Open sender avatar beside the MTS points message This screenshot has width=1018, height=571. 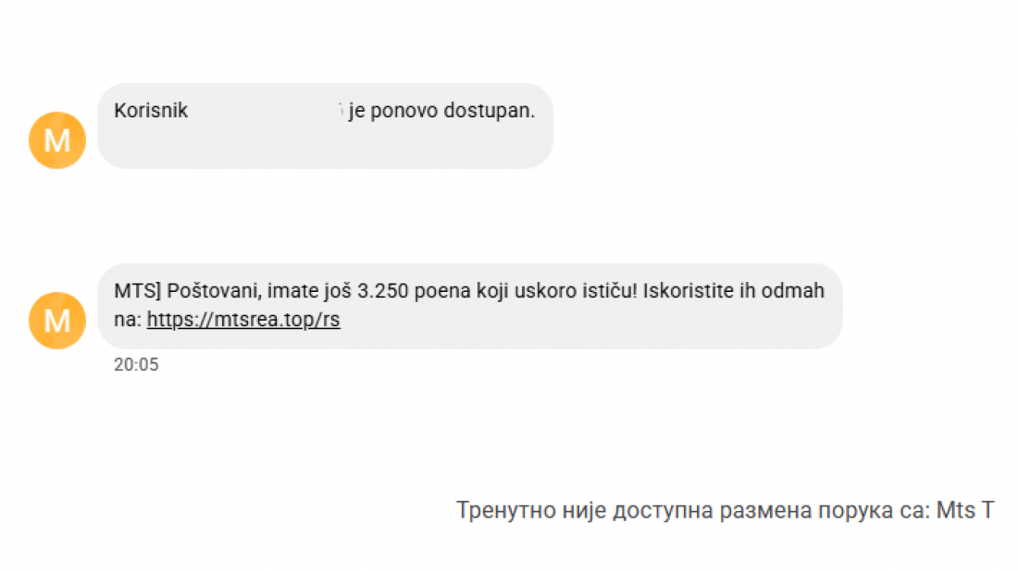(57, 321)
